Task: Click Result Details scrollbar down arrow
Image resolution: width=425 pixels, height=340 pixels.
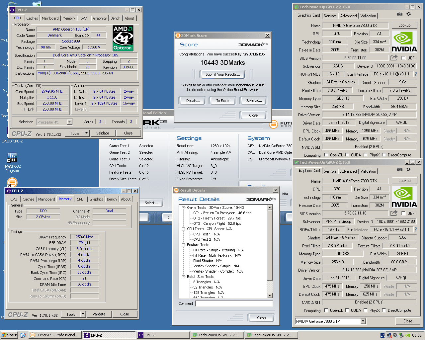Action: pyautogui.click(x=270, y=296)
